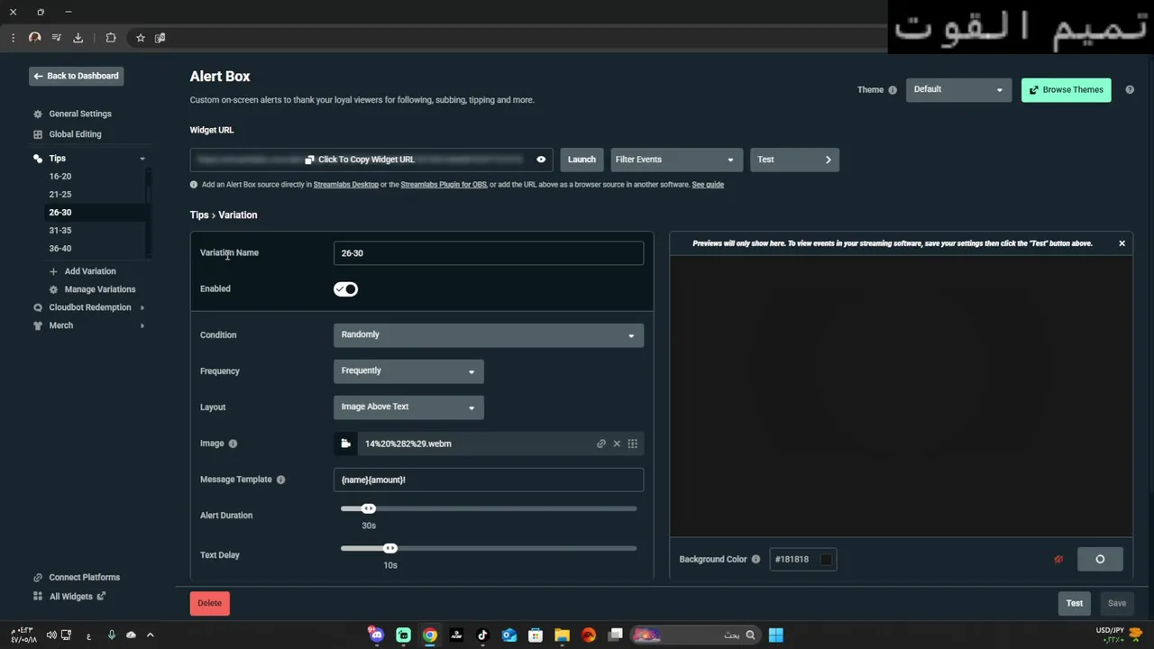
Task: Click the Windows Start button
Action: (775, 635)
